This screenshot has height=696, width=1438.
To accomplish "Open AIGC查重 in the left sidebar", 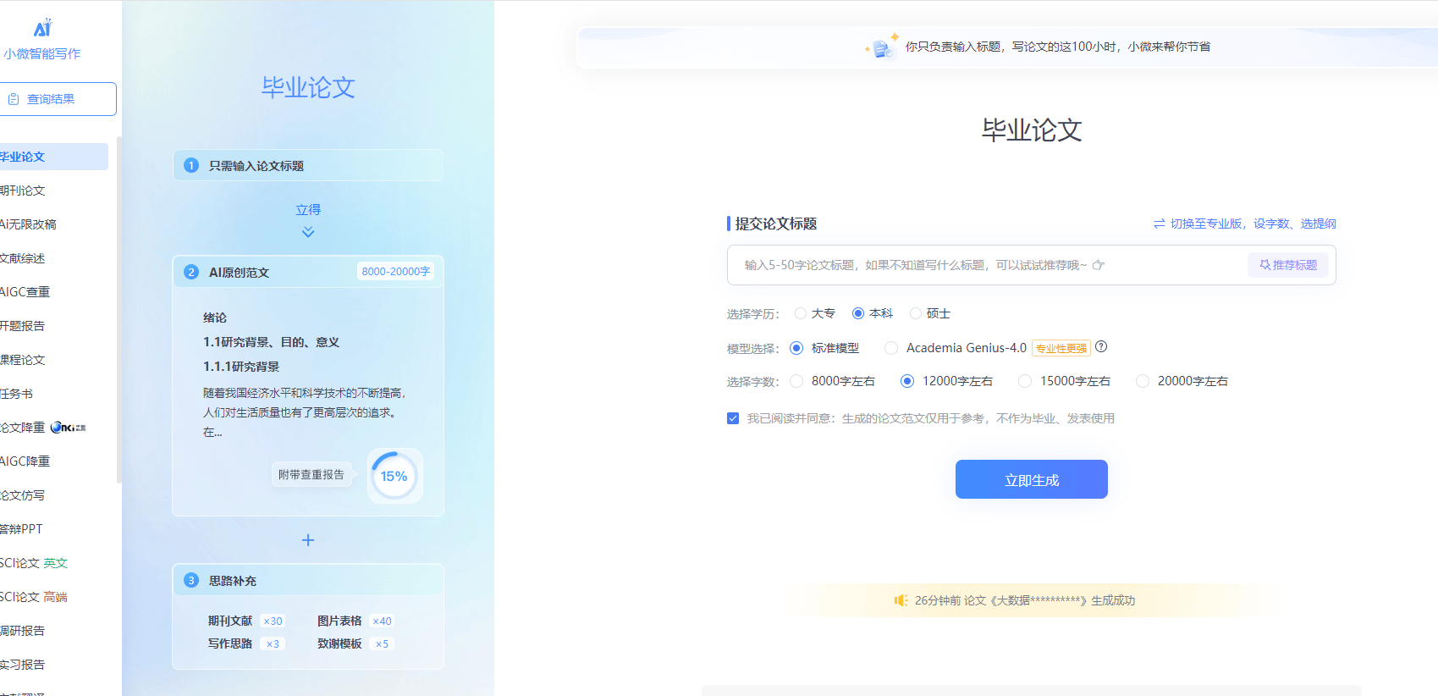I will point(25,292).
